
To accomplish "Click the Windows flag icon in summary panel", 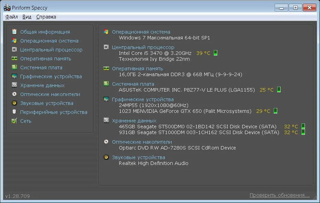I will (x=106, y=32).
